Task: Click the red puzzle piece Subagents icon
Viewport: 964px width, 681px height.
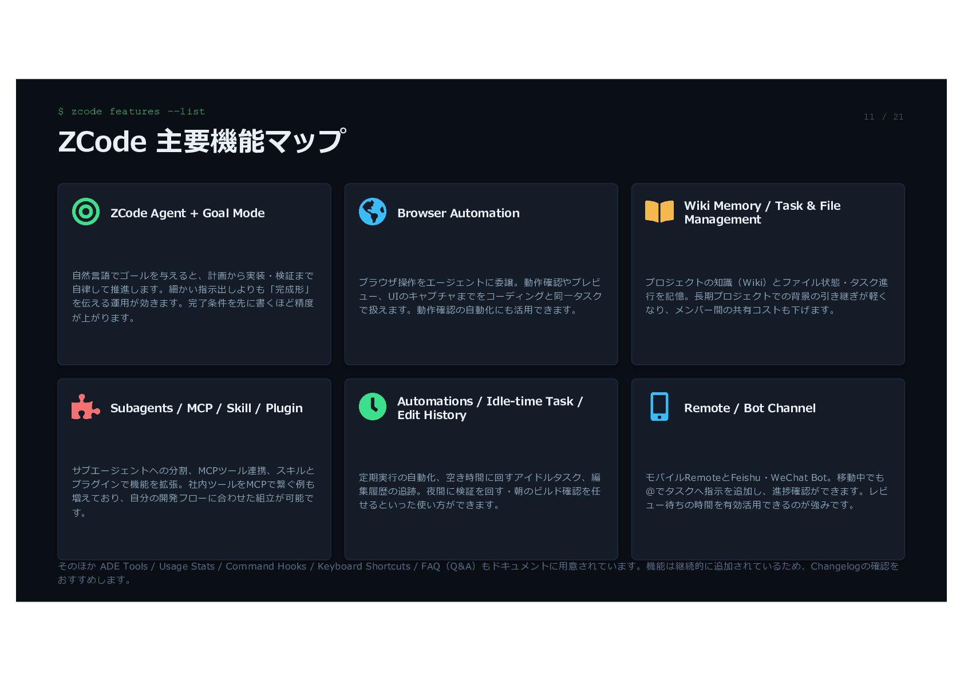Action: [x=86, y=407]
